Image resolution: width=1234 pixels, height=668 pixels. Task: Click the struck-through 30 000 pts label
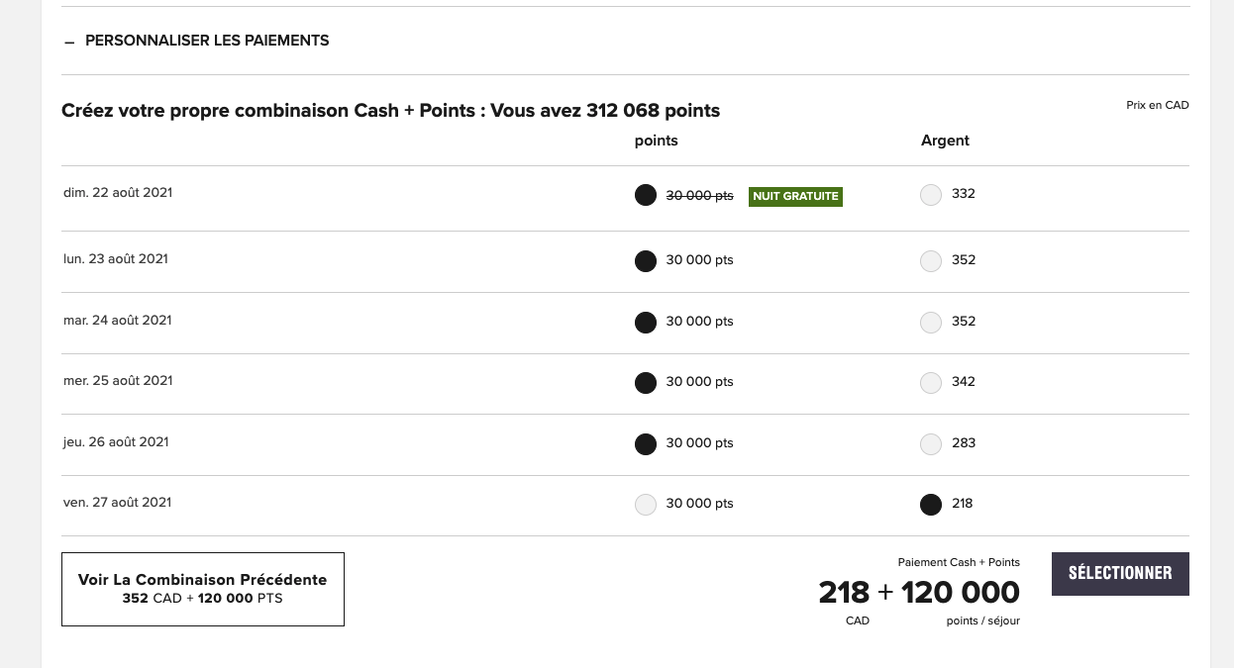(x=699, y=196)
